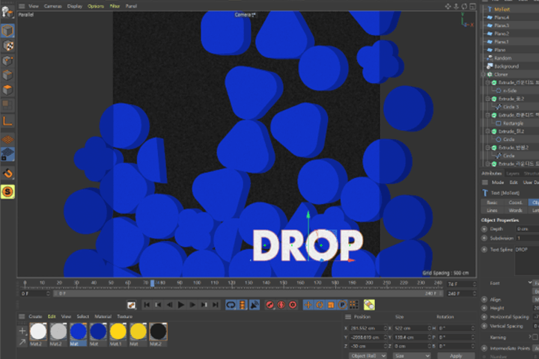Select the MoText object in tree

502,9
